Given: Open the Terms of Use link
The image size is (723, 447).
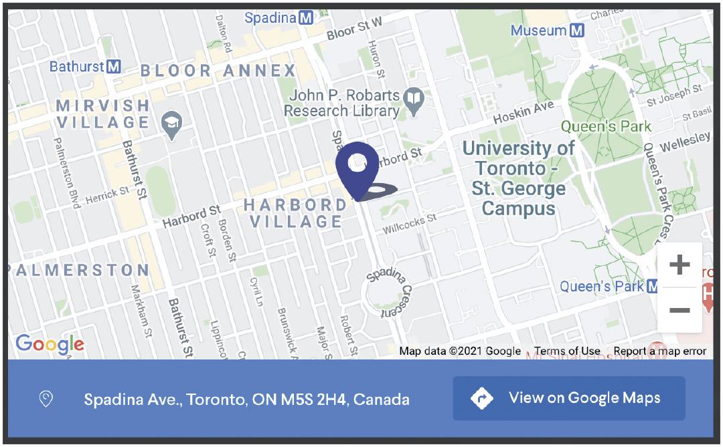Looking at the screenshot, I should pyautogui.click(x=567, y=351).
